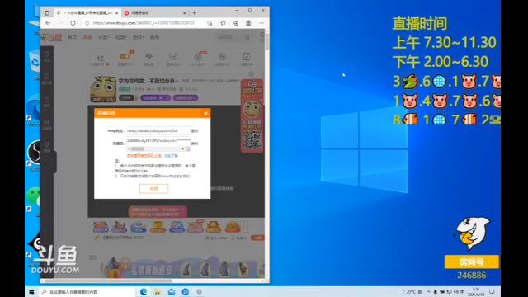
Task: Click the stream key scrollbar left arrow
Action: pos(129,148)
